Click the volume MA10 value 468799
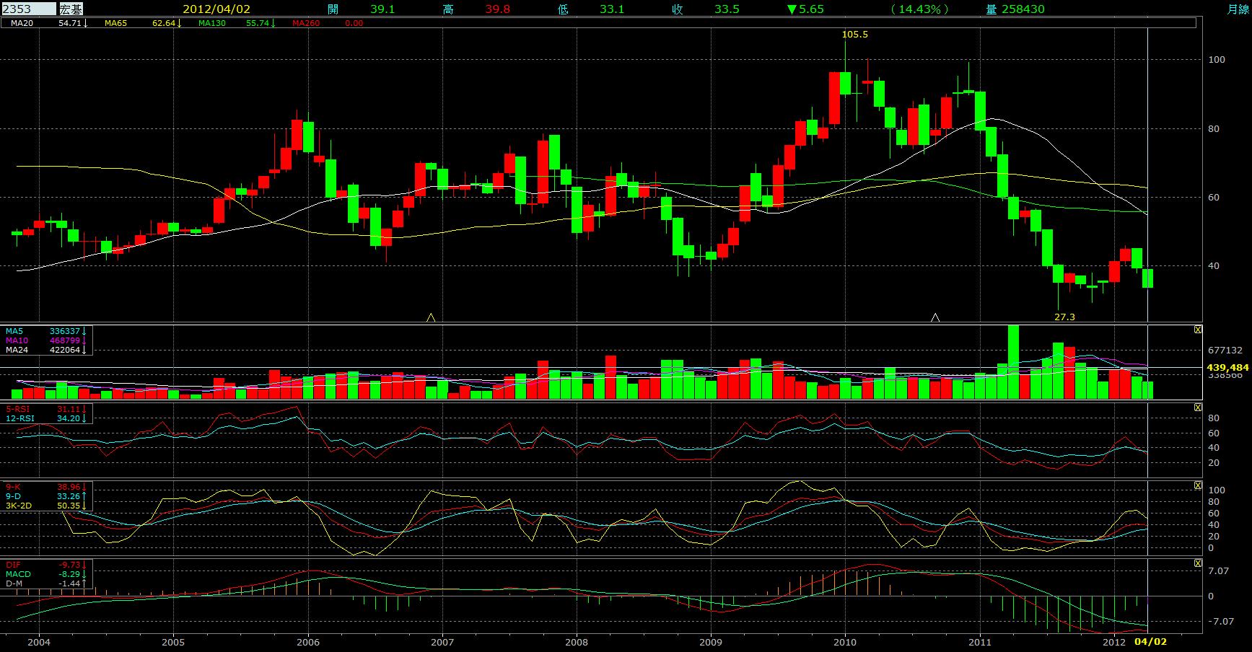Screen dimensions: 1252x652 coord(65,340)
